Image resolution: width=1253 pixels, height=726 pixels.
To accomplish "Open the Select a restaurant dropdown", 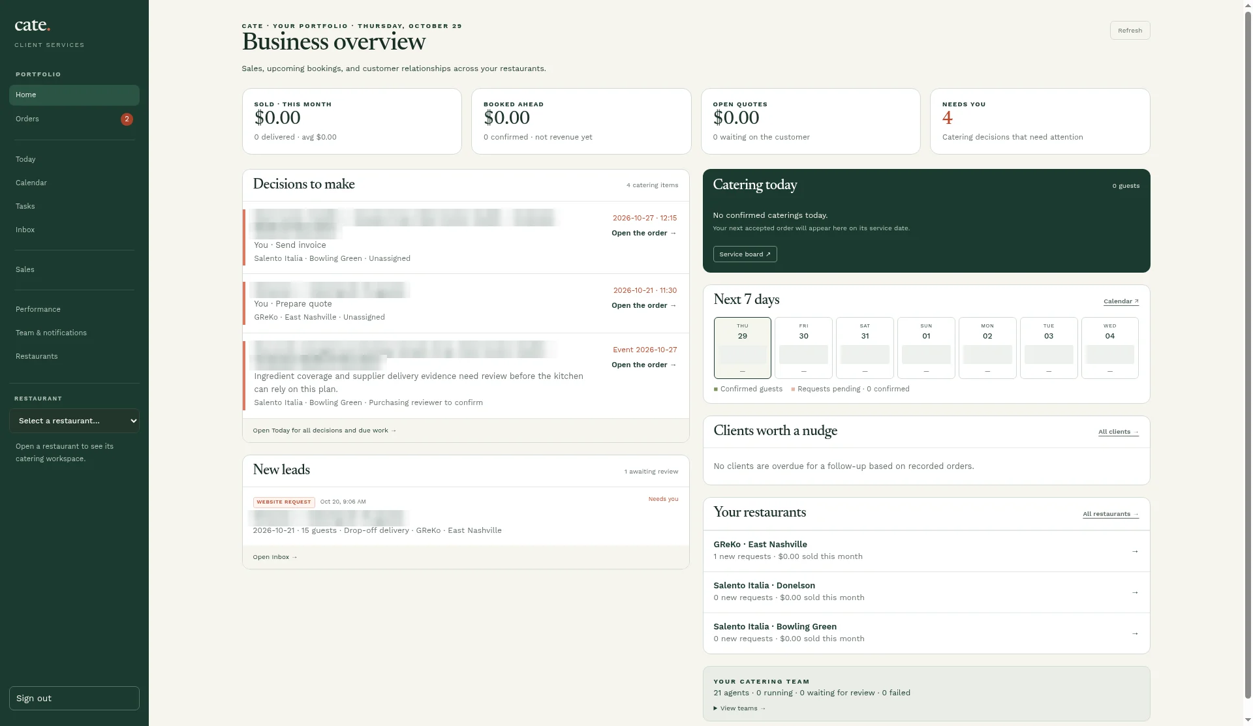I will point(74,421).
